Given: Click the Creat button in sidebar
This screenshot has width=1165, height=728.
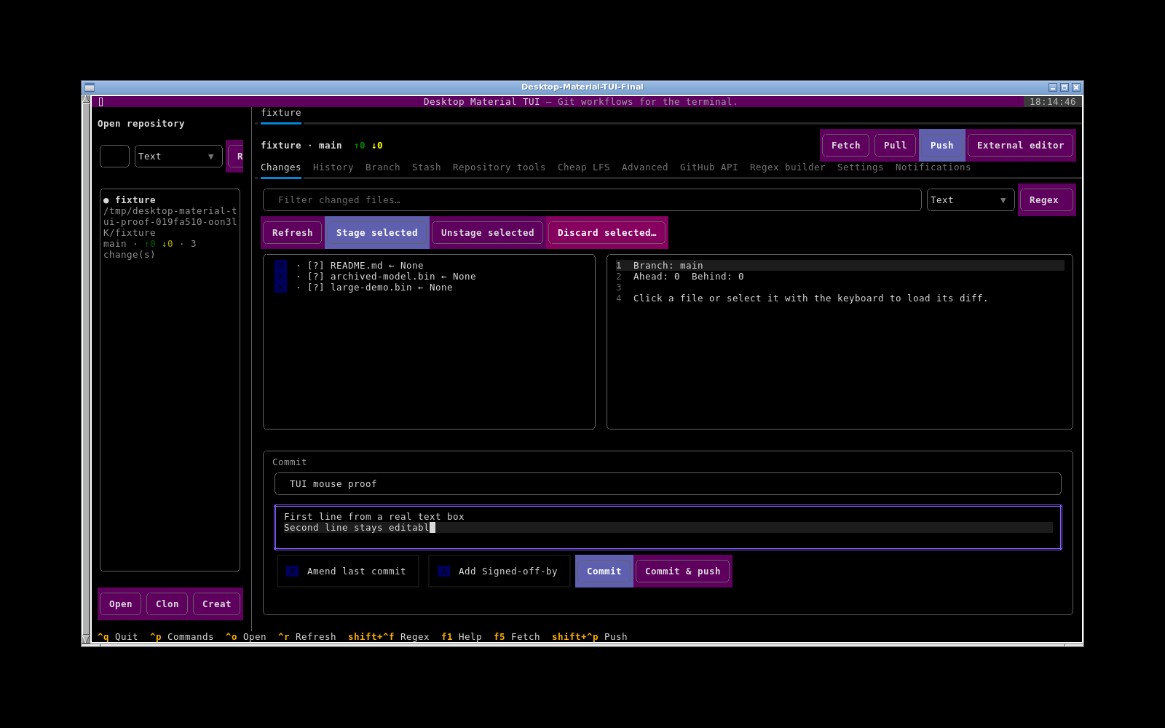Looking at the screenshot, I should click(217, 604).
